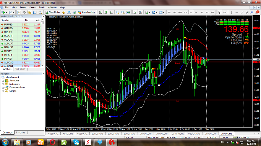Open Opera browser from the taskbar

pos(52,142)
